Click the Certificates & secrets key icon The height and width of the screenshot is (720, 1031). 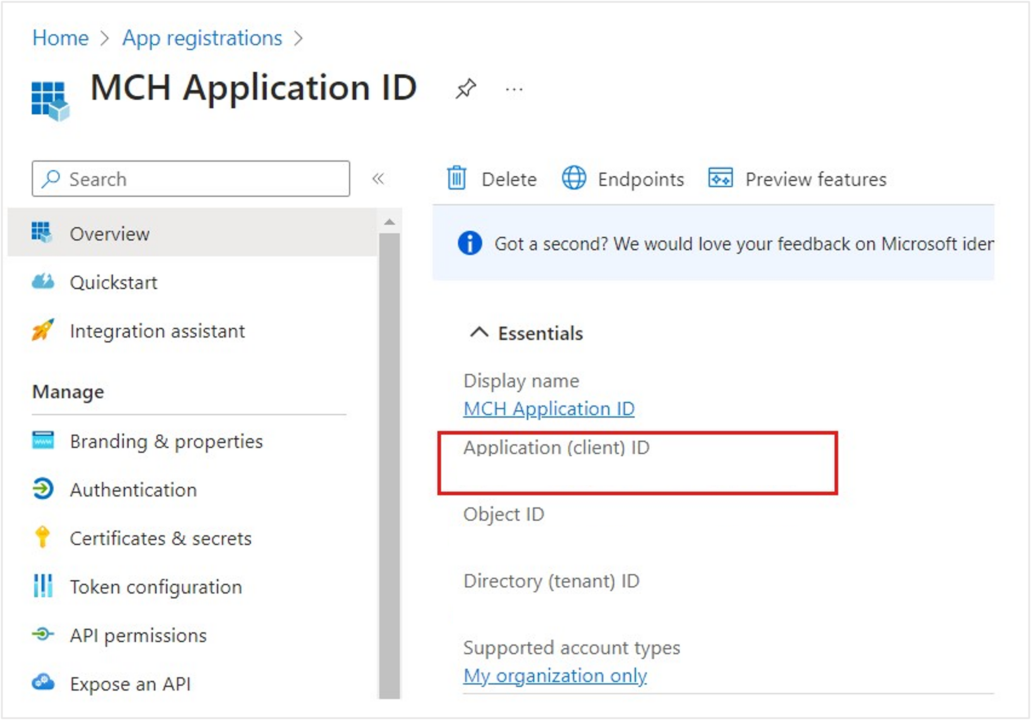point(42,537)
